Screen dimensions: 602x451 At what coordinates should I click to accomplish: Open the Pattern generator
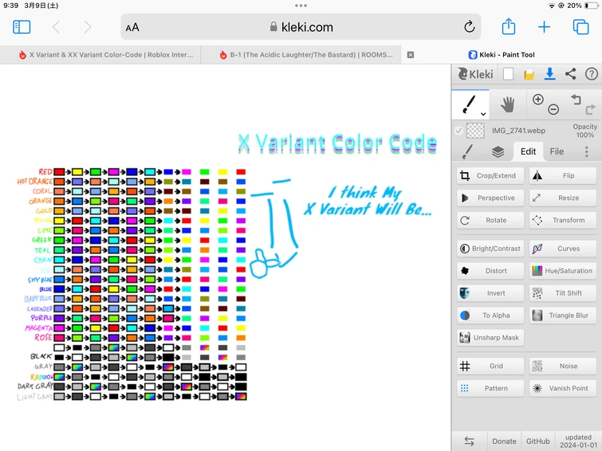[490, 388]
